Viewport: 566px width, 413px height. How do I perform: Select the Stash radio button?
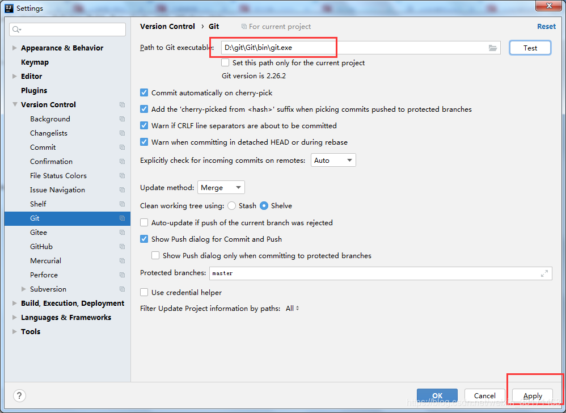click(x=232, y=206)
